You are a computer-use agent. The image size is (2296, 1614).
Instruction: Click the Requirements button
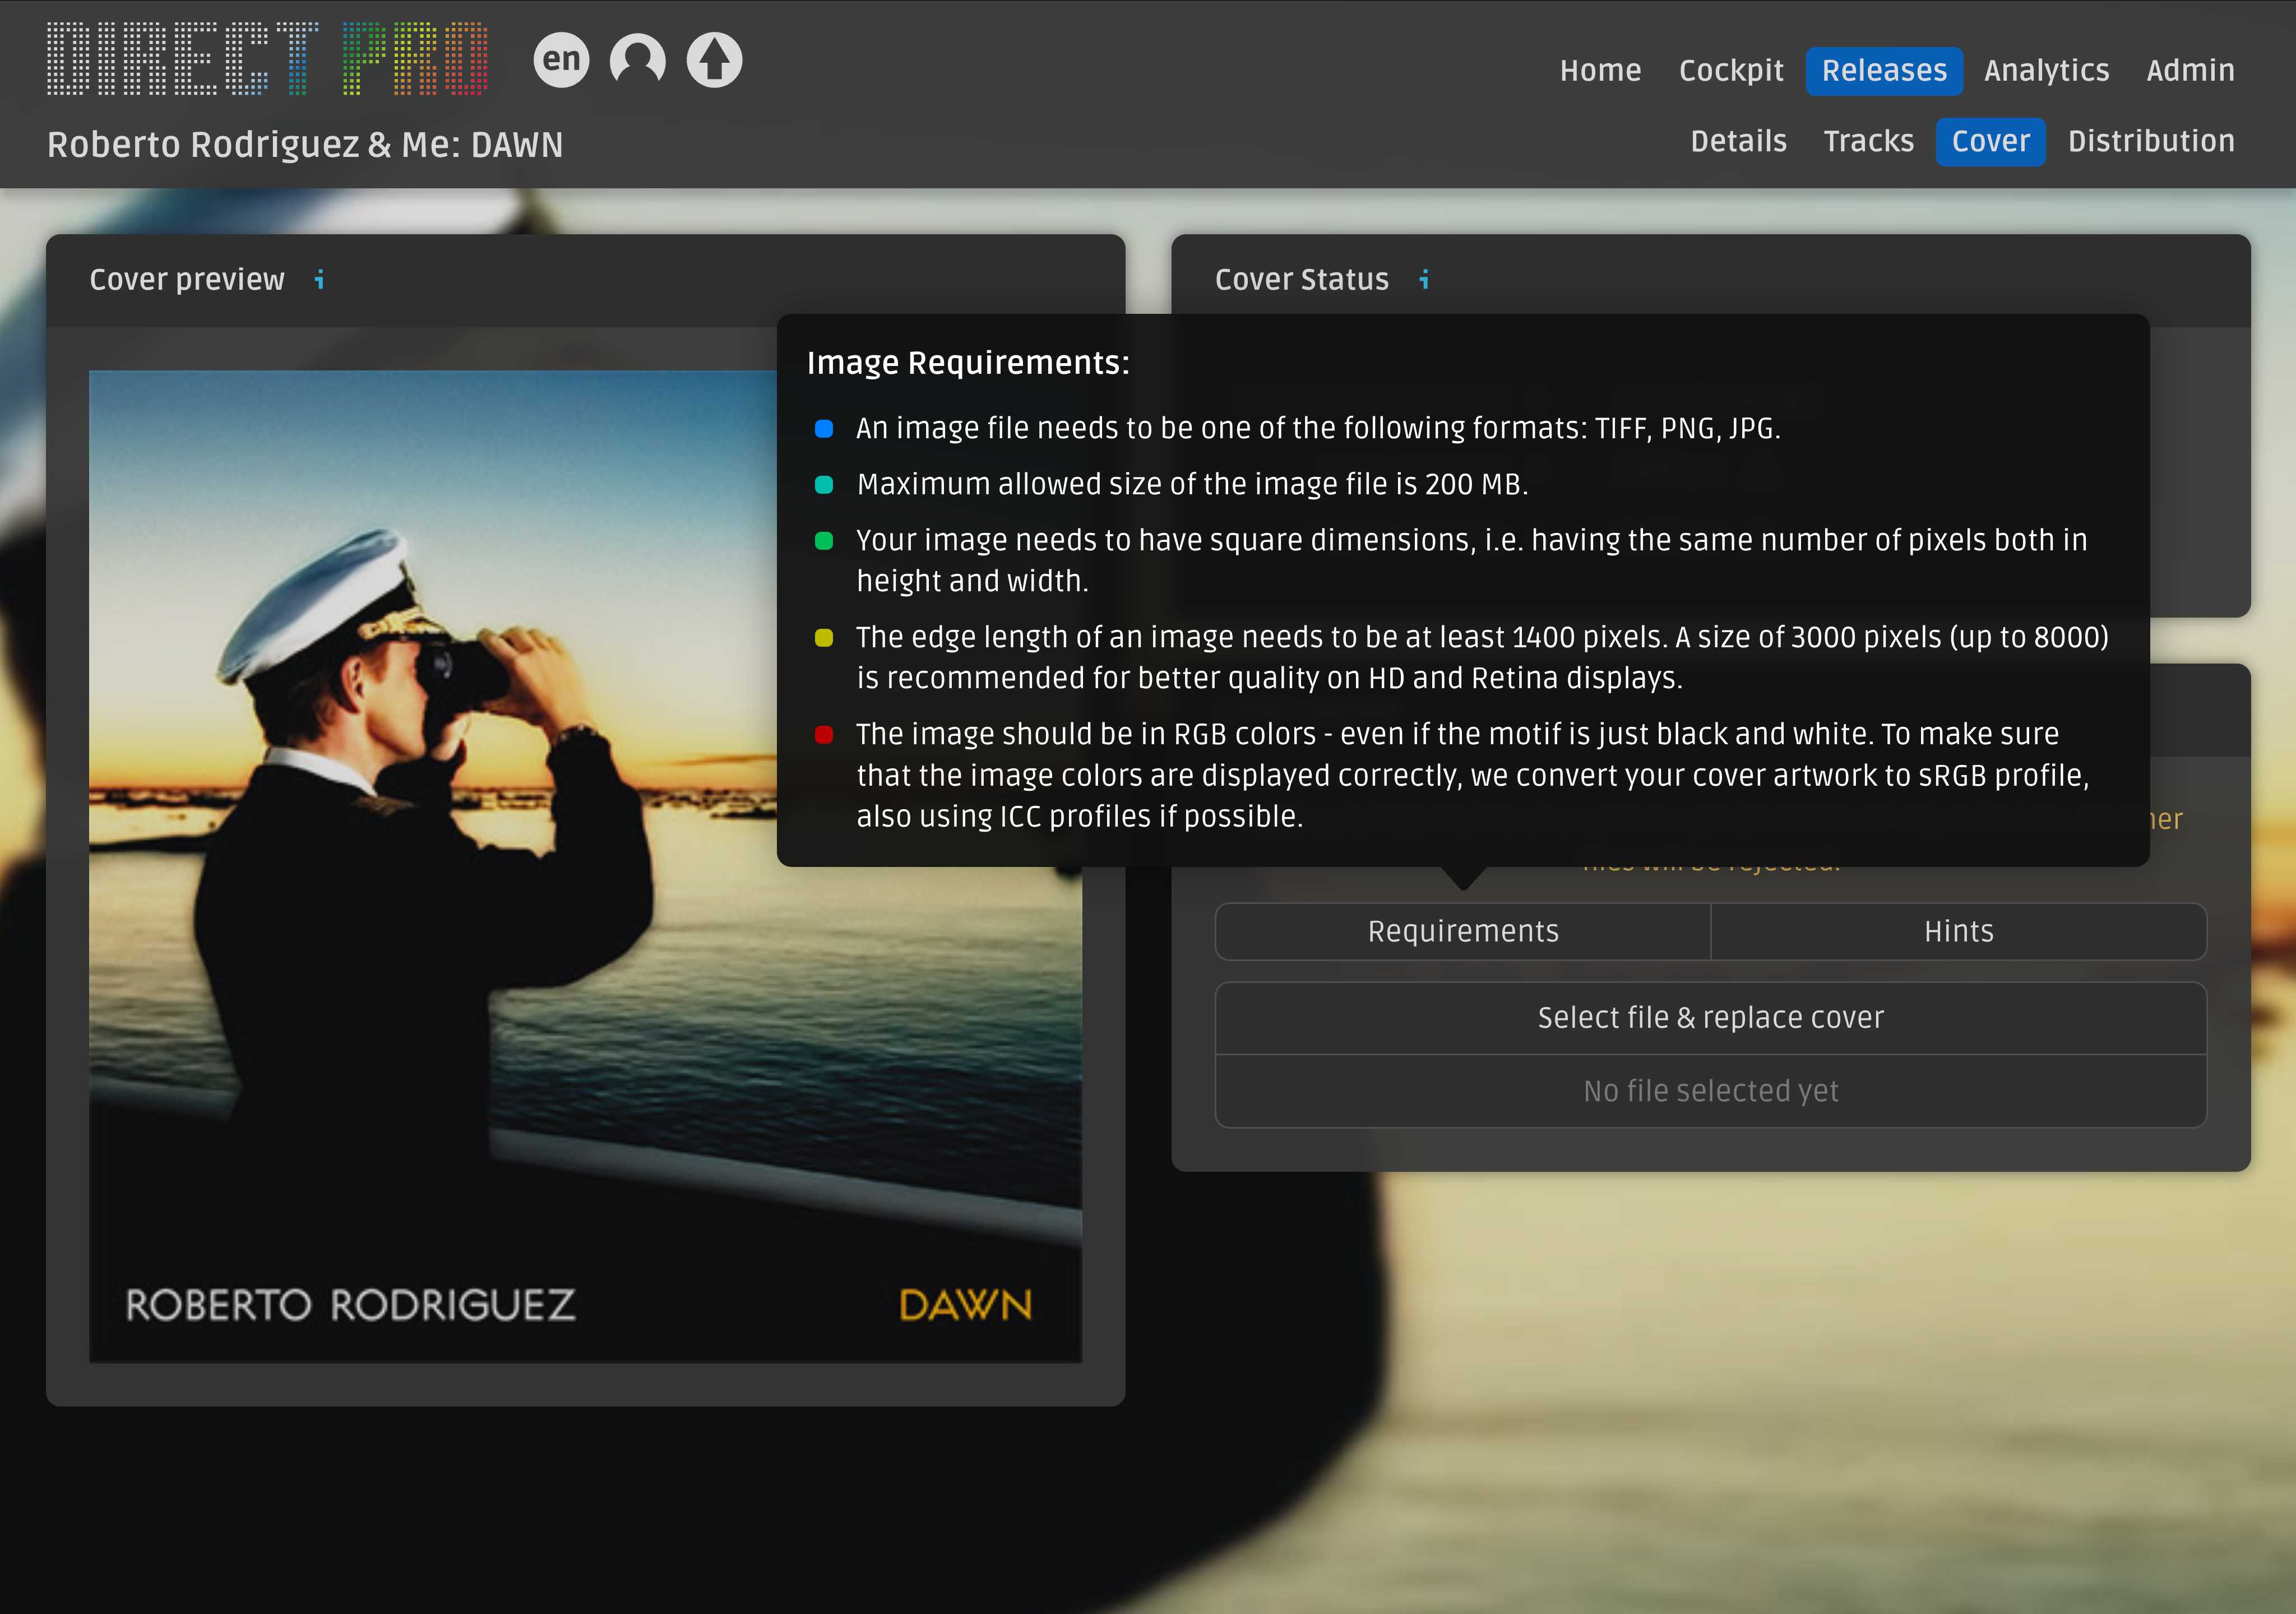(1463, 932)
